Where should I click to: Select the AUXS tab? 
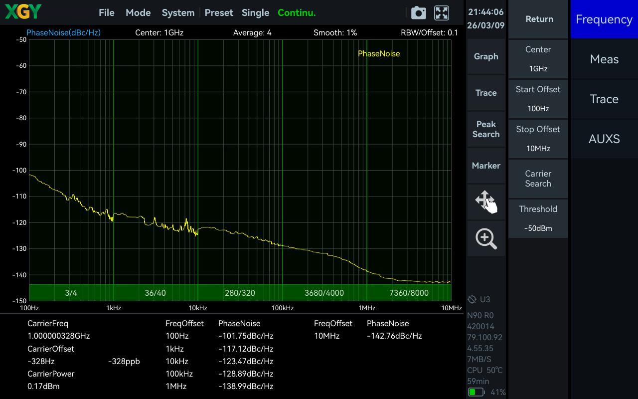[604, 139]
